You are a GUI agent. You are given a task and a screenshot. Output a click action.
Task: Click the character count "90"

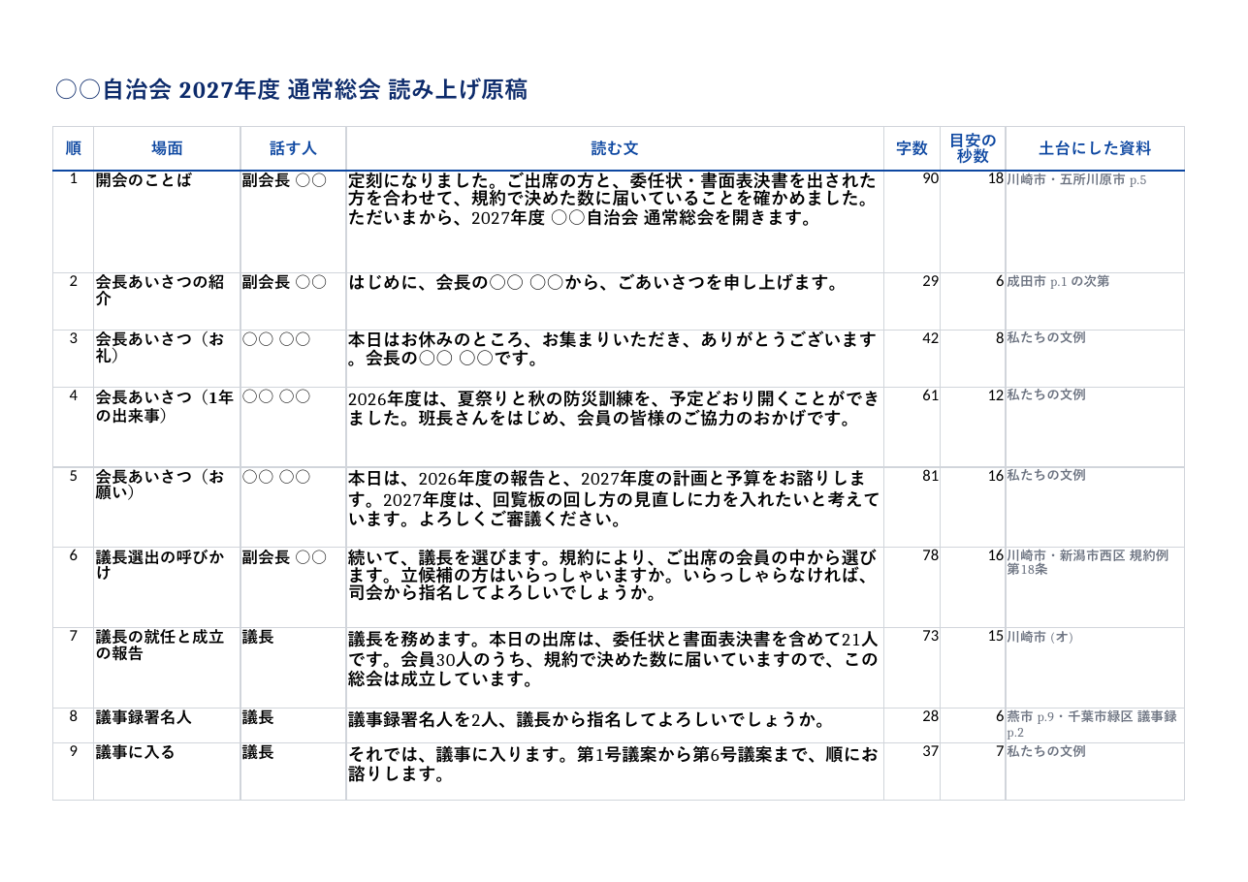pyautogui.click(x=930, y=178)
